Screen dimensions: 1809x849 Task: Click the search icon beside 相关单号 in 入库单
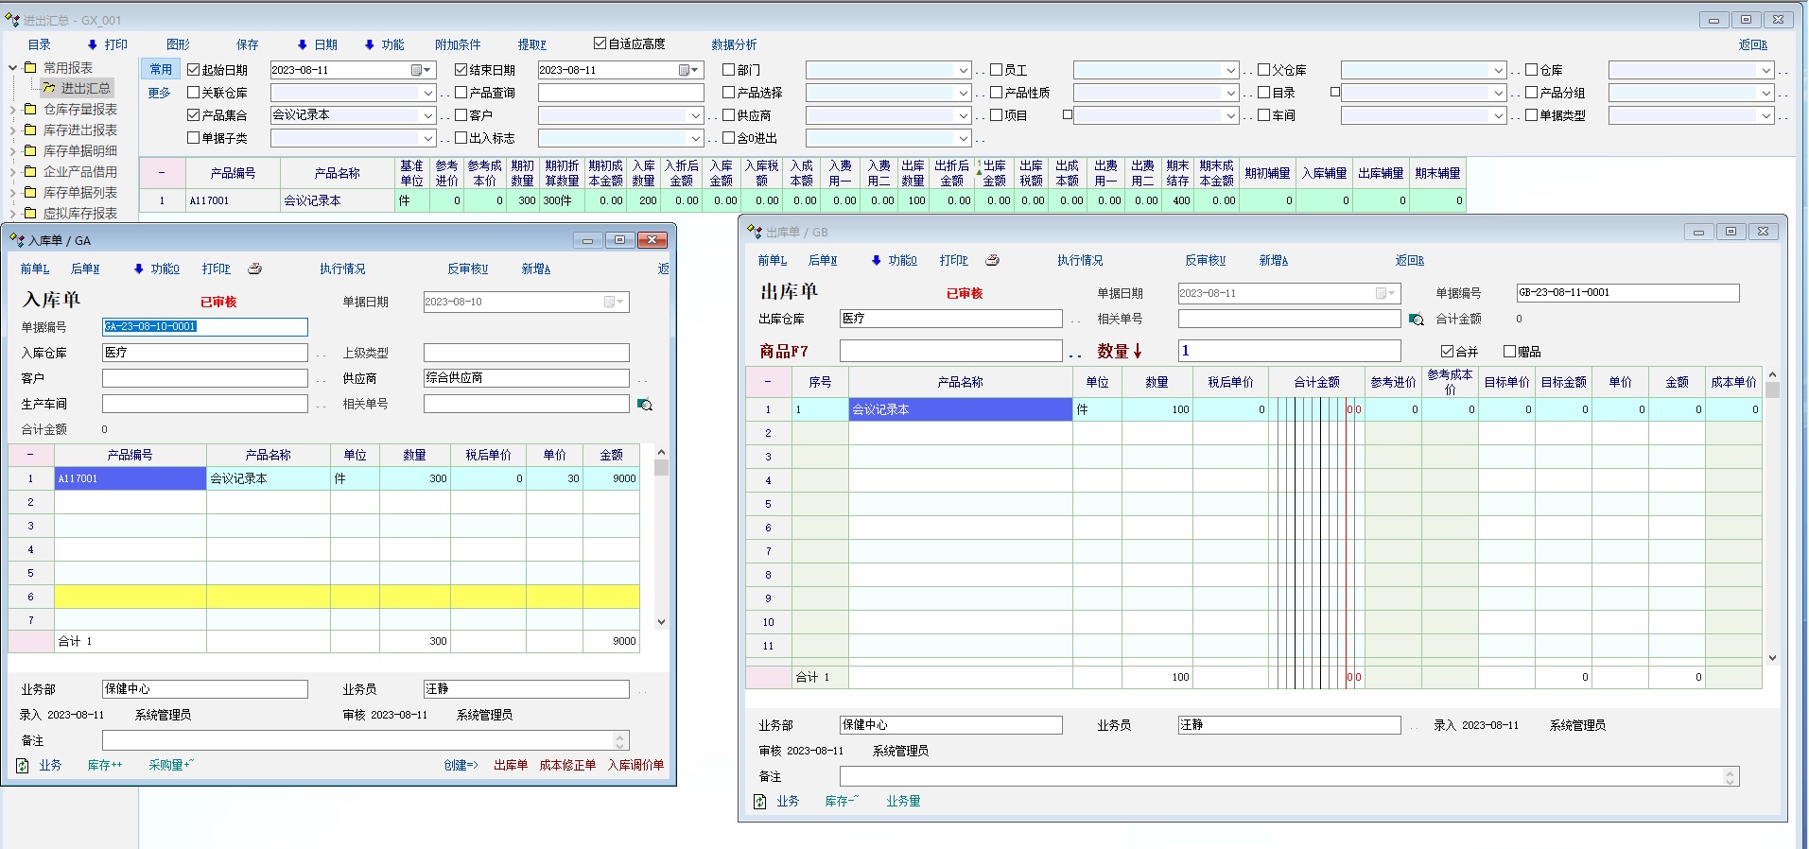tap(645, 405)
